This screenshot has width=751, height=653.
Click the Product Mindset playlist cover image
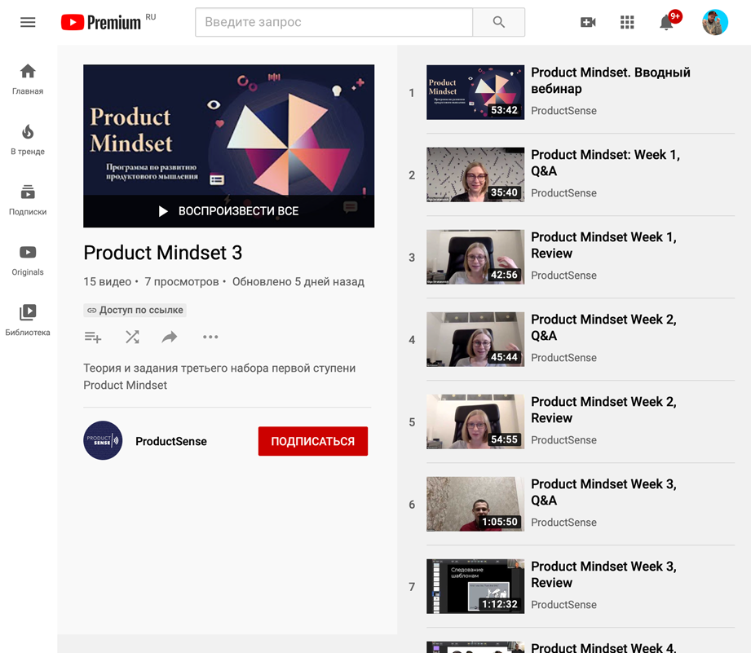tap(229, 130)
